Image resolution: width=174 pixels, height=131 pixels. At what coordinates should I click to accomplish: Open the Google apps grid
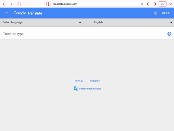point(156,13)
